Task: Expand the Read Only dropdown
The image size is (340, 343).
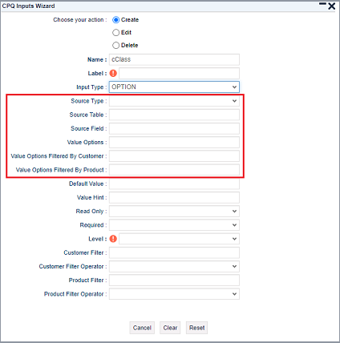Action: pyautogui.click(x=174, y=212)
